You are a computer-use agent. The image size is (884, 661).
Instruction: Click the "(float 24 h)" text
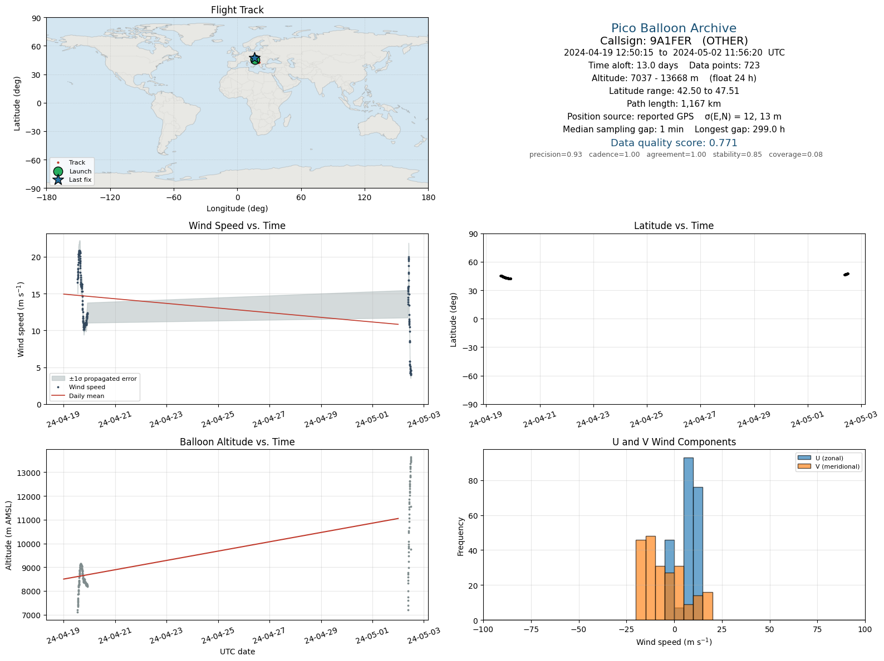(x=733, y=78)
